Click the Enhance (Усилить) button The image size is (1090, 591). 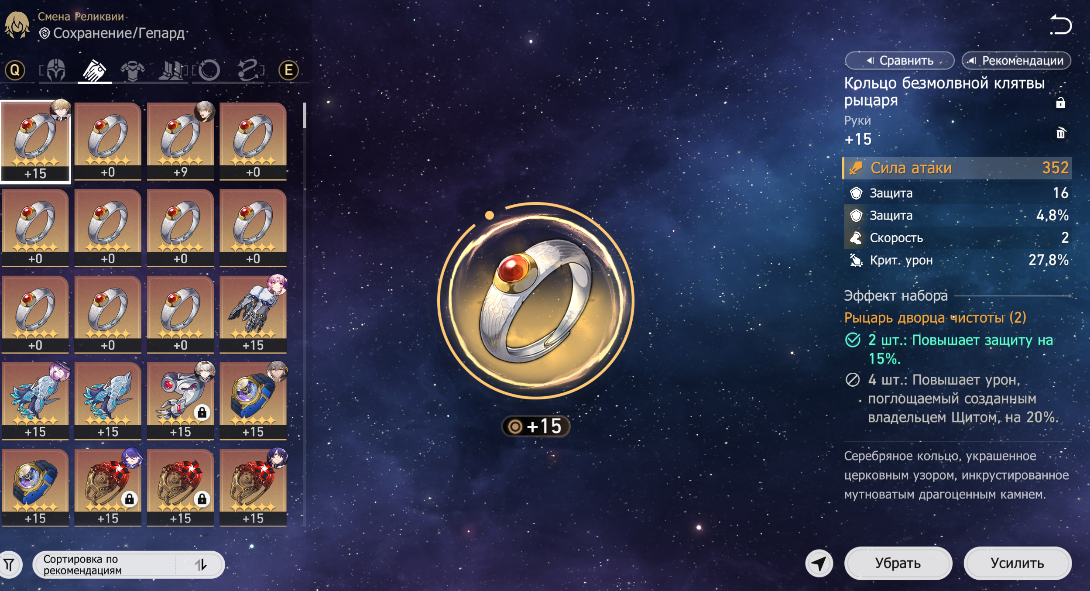pyautogui.click(x=1017, y=563)
